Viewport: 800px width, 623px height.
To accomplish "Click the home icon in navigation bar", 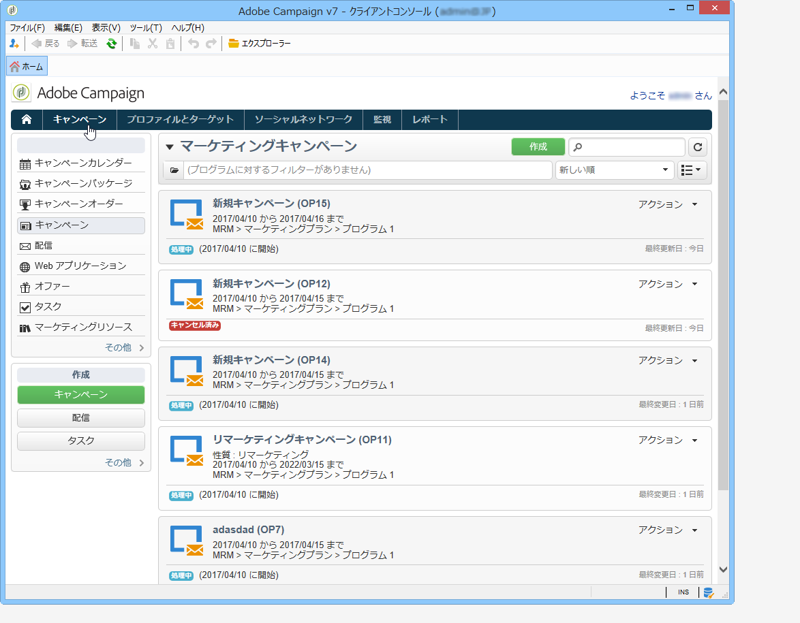I will click(27, 119).
